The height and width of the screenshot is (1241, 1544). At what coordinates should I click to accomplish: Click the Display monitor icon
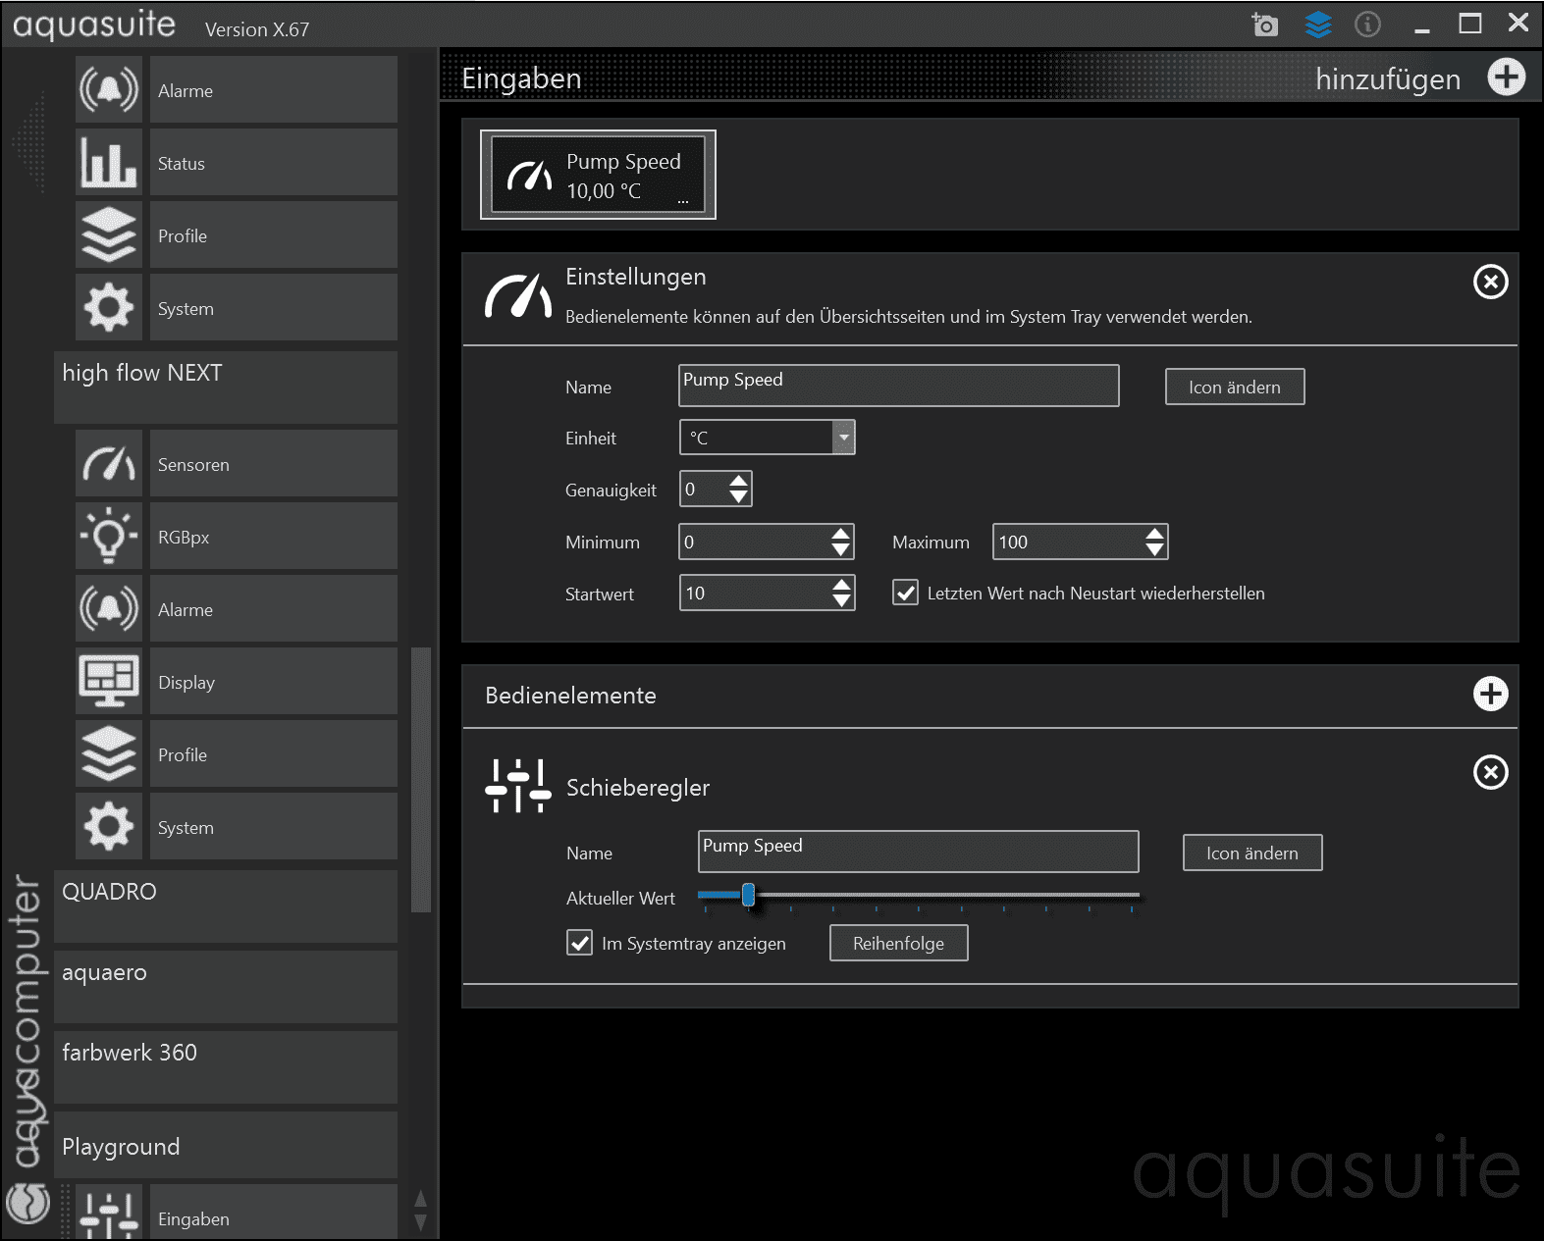[x=109, y=682]
